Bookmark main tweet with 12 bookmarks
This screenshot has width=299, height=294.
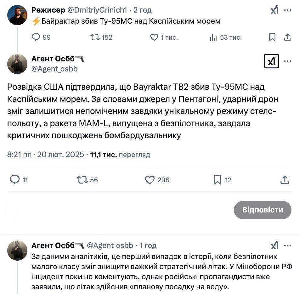click(217, 180)
